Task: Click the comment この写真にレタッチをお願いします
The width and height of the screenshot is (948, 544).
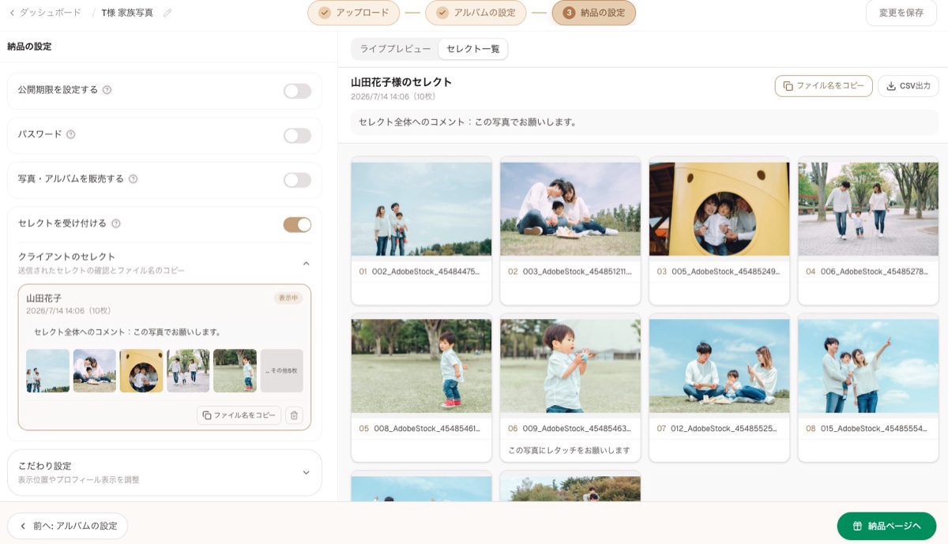Action: (569, 450)
